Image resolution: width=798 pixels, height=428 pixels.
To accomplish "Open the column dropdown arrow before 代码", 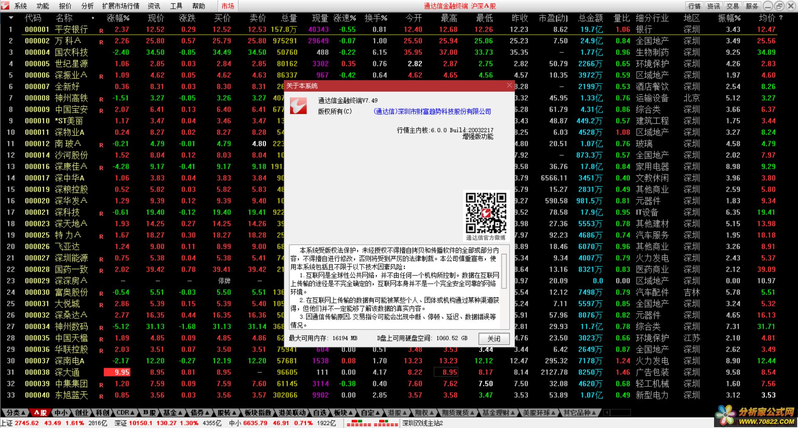I will 11,18.
